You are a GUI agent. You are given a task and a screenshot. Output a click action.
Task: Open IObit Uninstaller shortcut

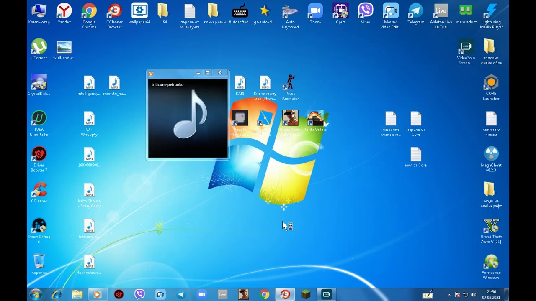[x=39, y=124]
